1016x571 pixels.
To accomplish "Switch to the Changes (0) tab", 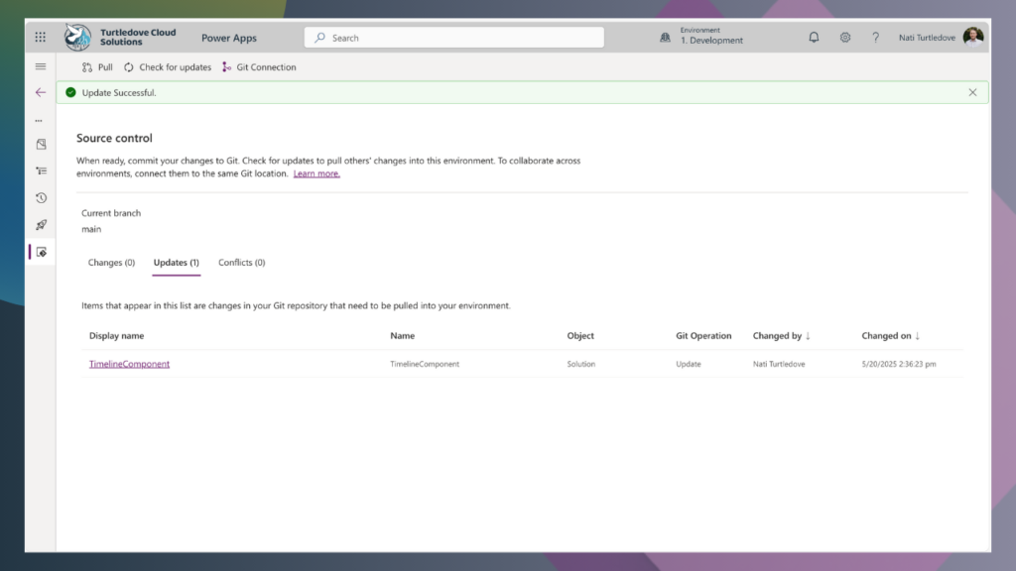I will pyautogui.click(x=110, y=263).
